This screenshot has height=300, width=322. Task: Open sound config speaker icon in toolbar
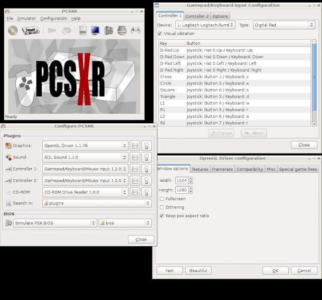click(x=109, y=30)
